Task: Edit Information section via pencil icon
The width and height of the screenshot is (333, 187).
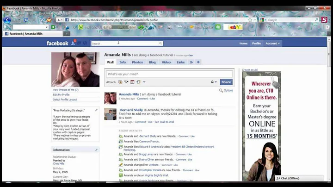Action: (96, 150)
